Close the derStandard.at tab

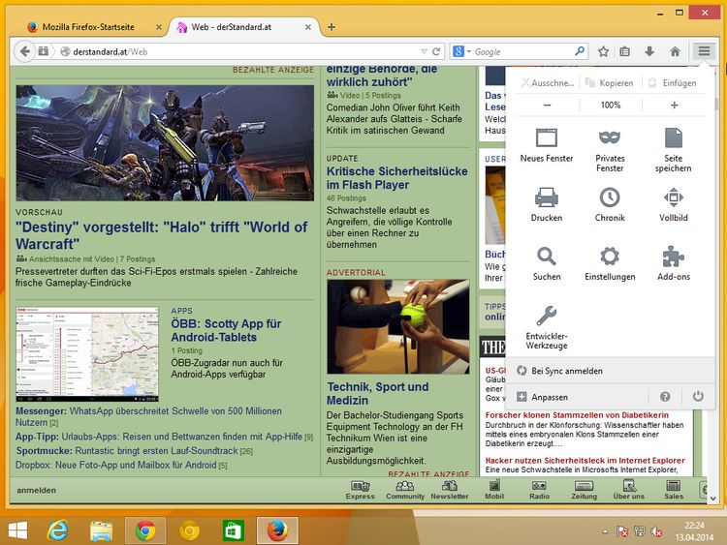tap(308, 27)
